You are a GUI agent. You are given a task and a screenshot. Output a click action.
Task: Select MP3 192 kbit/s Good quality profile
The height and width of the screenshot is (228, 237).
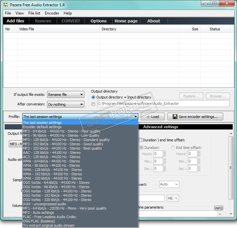coord(80,144)
